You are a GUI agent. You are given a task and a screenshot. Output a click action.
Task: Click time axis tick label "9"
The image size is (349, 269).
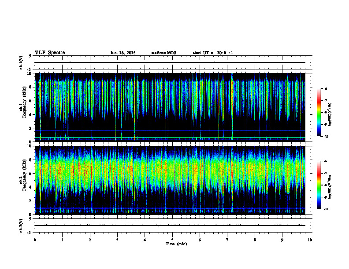coord(282,240)
